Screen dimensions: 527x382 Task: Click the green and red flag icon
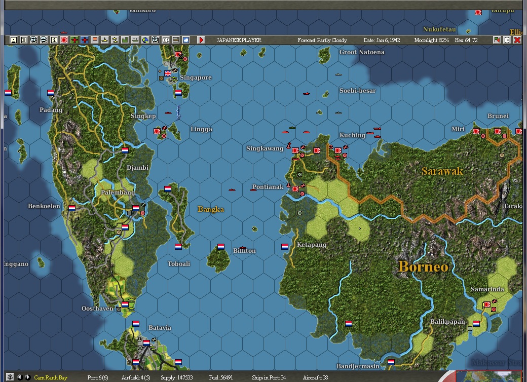coord(497,40)
